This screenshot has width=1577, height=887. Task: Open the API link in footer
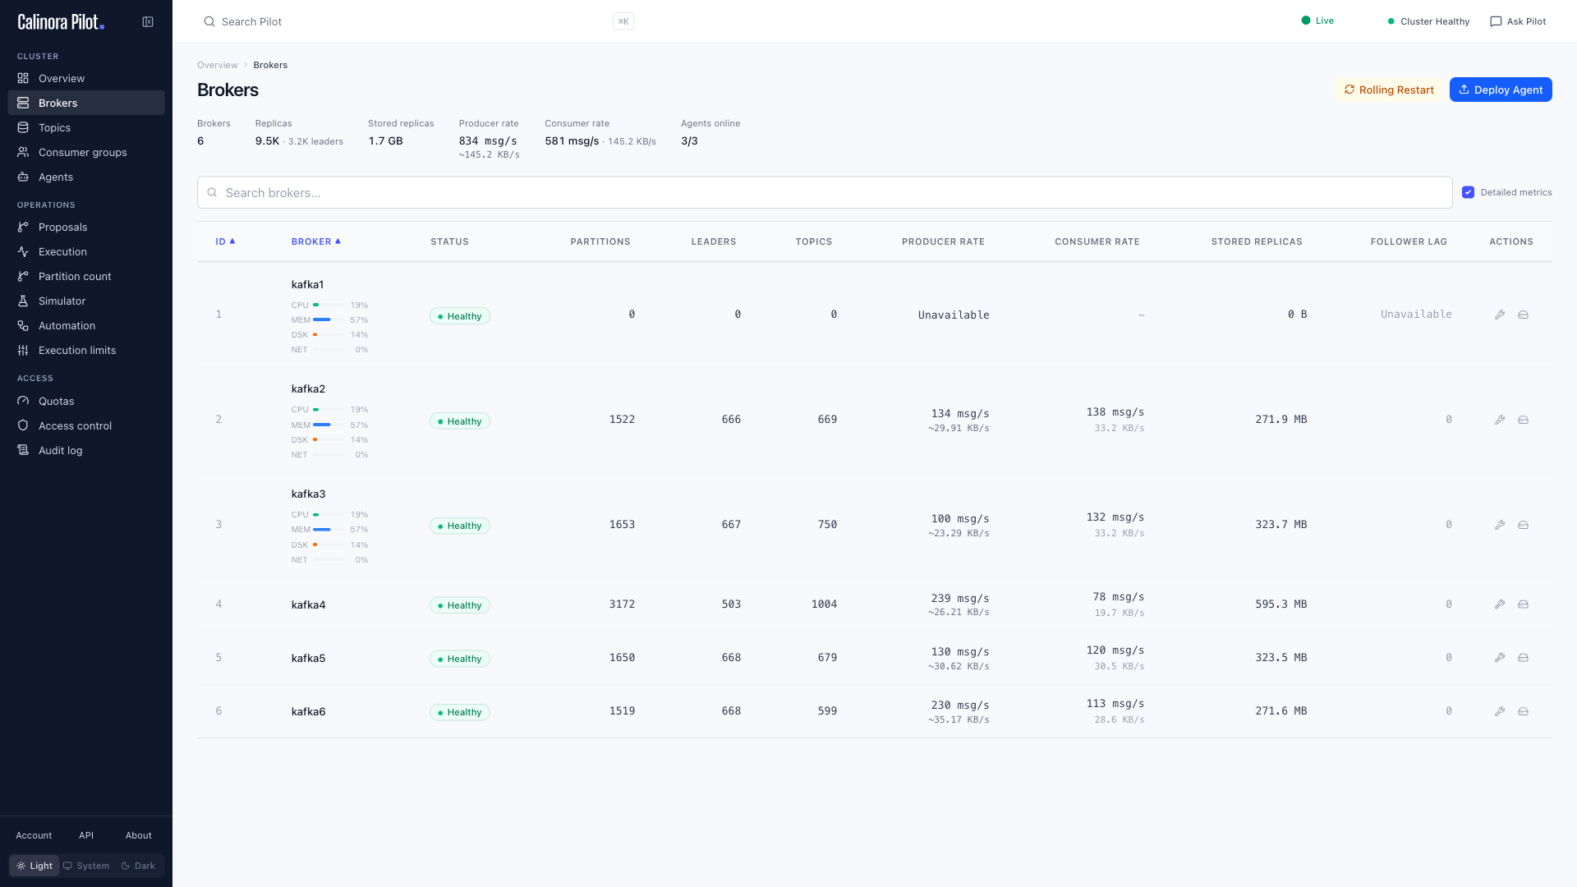pos(86,835)
